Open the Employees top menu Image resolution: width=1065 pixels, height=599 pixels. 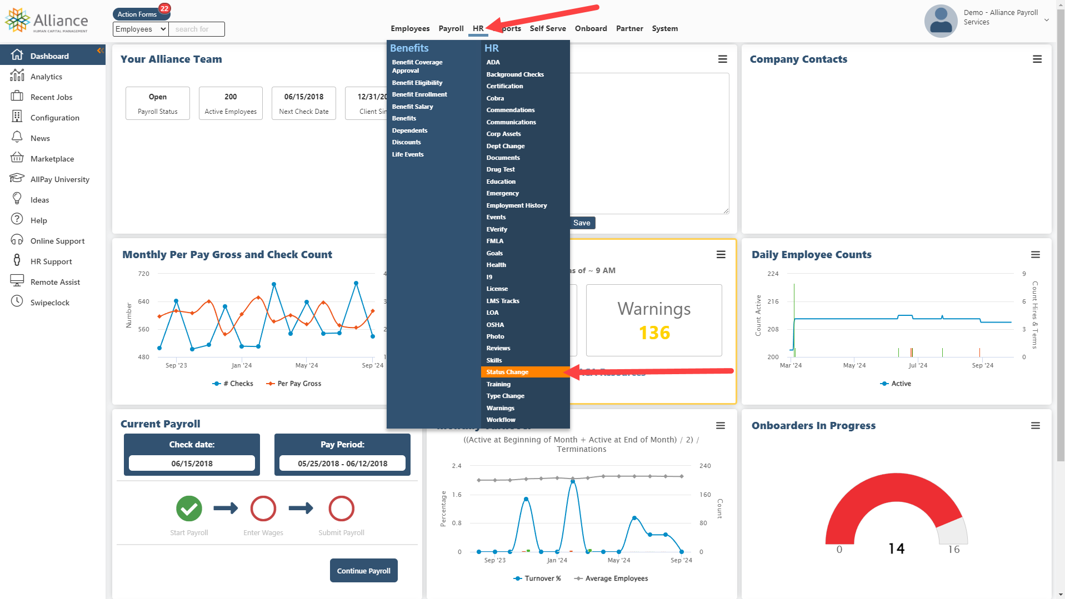410,29
